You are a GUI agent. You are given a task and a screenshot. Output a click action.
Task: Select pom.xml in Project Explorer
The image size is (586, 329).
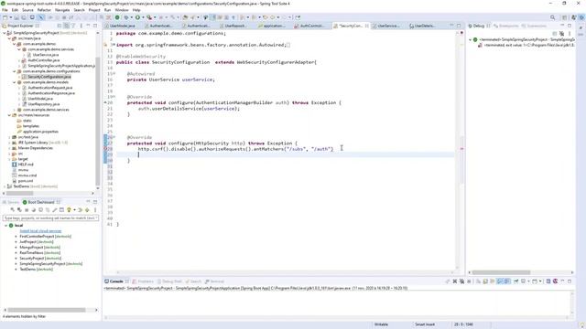(x=26, y=181)
